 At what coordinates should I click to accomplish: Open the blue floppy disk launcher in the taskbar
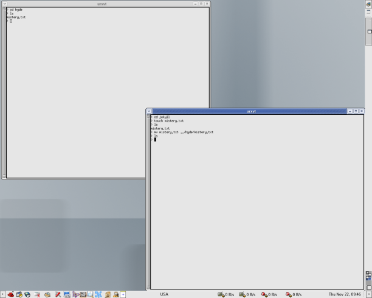pos(67,294)
